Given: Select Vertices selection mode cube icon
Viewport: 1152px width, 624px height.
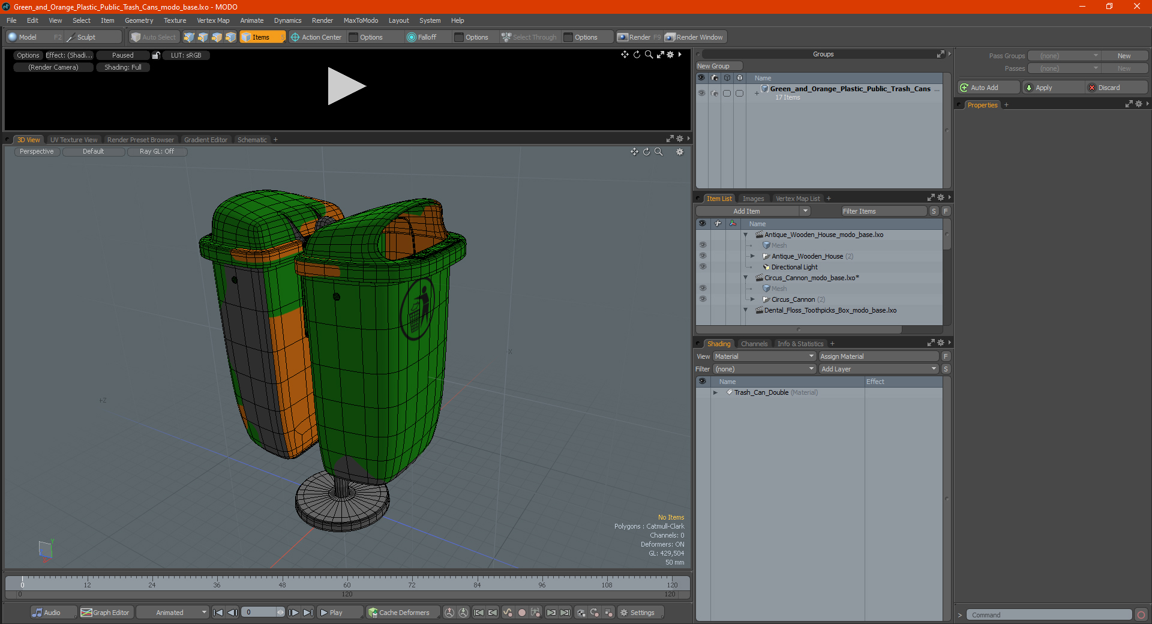Looking at the screenshot, I should click(x=189, y=37).
